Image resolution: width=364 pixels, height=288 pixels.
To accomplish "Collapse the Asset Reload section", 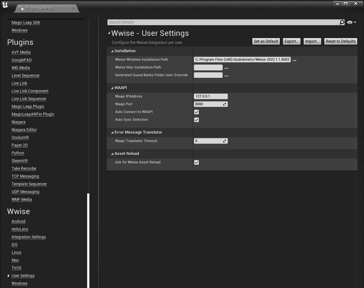I will click(112, 154).
